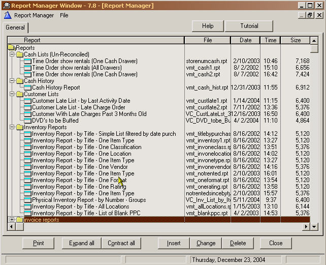Click the Print button
Image resolution: width=326 pixels, height=265 pixels.
click(x=39, y=243)
